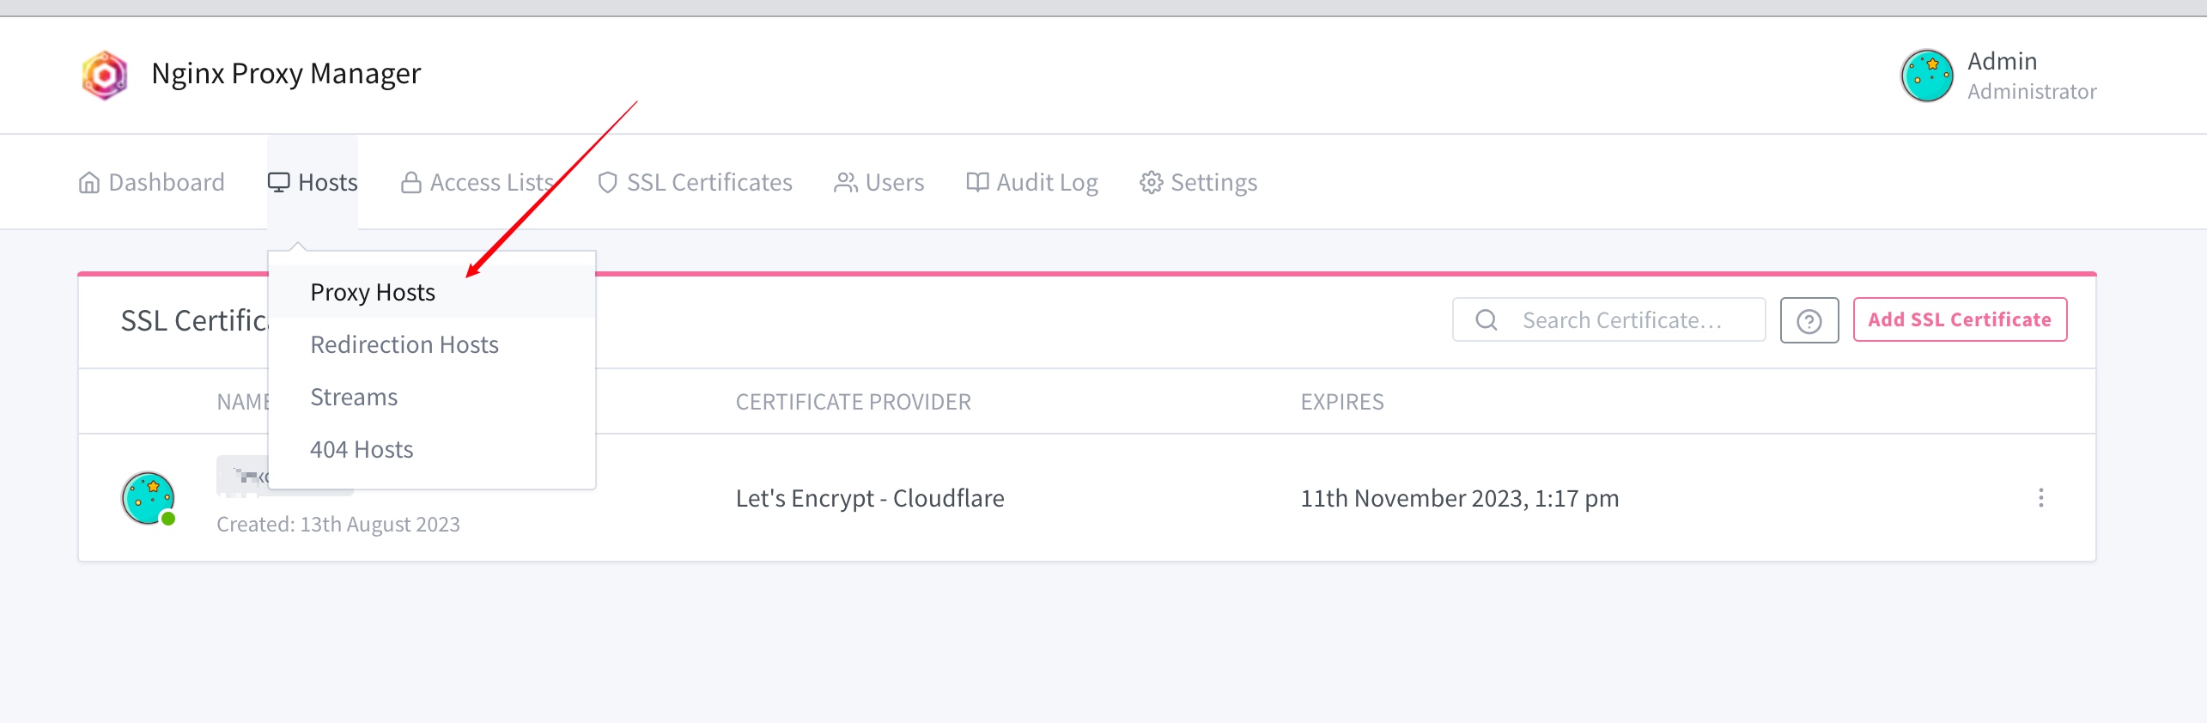Focus the Search Certificate field

[x=1608, y=319]
